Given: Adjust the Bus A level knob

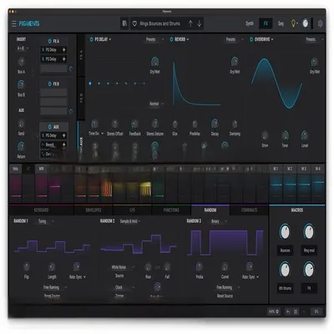Looking at the screenshot, I should (x=21, y=62).
